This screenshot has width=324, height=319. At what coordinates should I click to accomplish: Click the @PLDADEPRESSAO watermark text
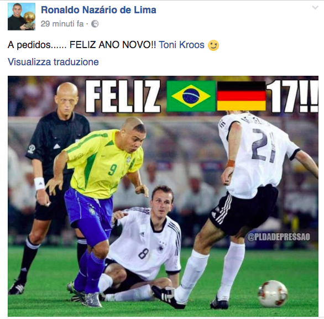(279, 237)
